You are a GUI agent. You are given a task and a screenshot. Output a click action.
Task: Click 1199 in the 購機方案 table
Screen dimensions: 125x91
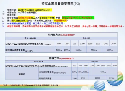pos(92,66)
